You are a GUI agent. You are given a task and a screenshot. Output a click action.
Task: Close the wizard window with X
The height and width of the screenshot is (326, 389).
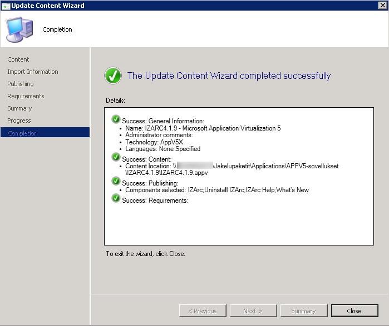pos(382,5)
